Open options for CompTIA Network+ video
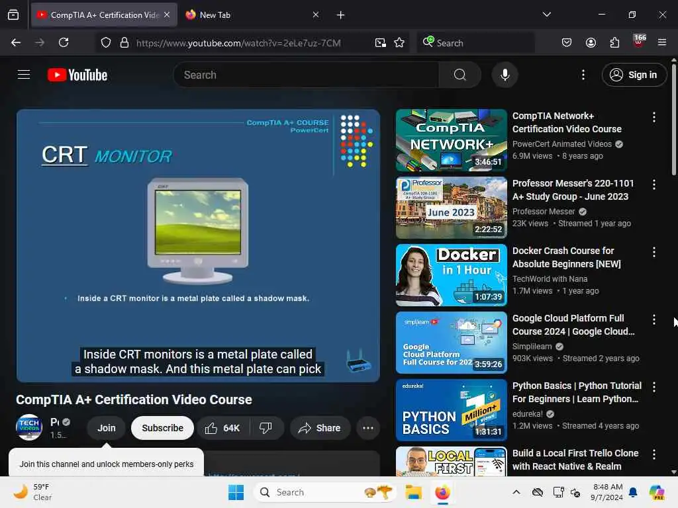Image resolution: width=678 pixels, height=508 pixels. click(654, 117)
